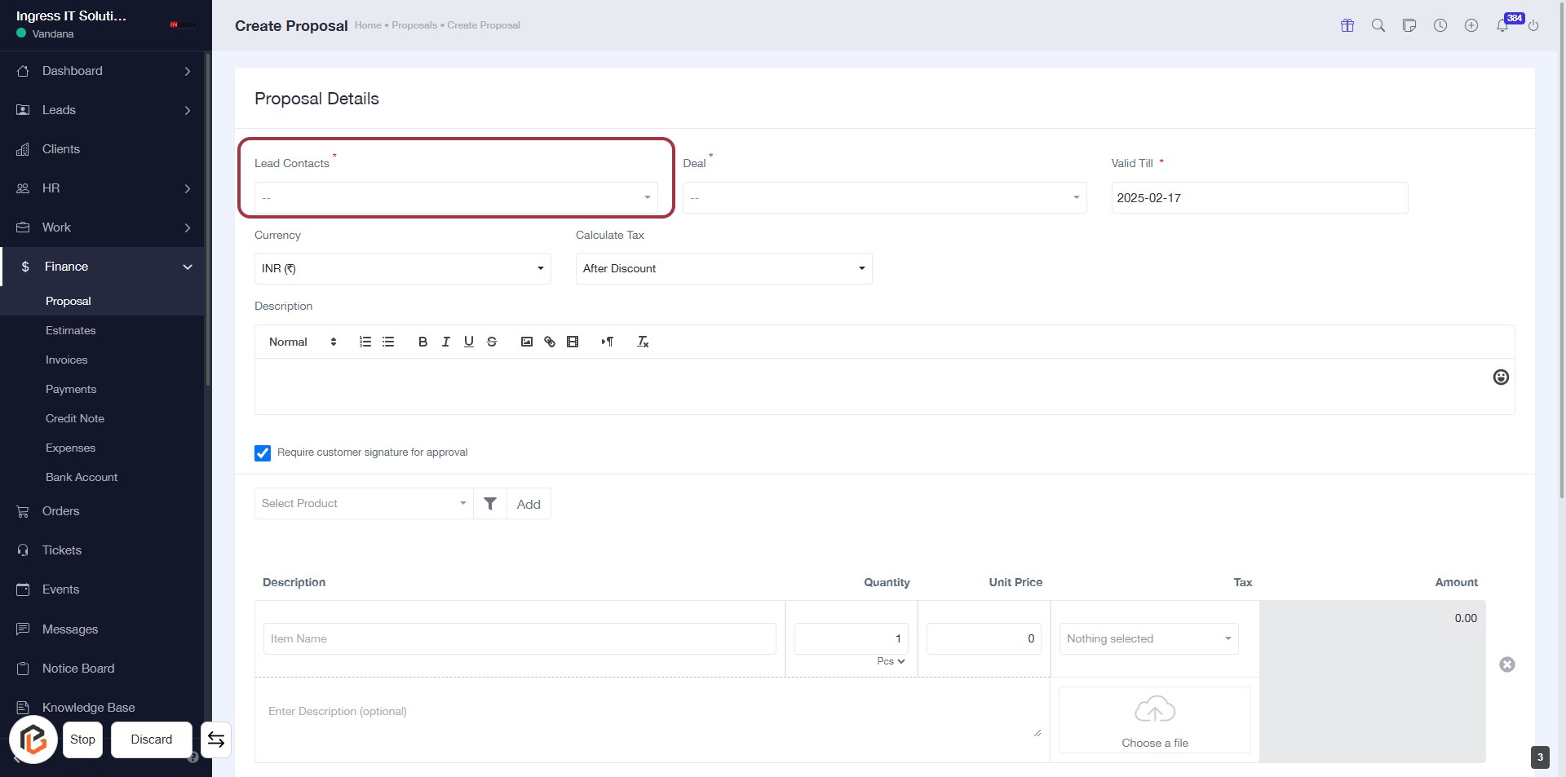1566x777 pixels.
Task: Insert image in description editor
Action: click(527, 342)
